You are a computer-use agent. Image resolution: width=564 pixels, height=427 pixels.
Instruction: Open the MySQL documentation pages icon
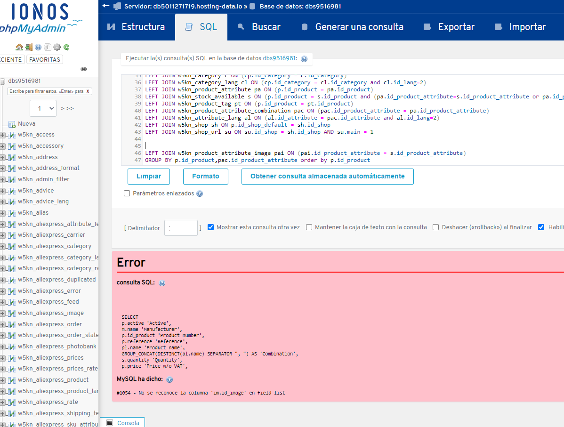[48, 47]
